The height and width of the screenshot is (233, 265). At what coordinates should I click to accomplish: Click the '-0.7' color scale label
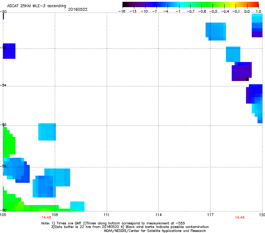pos(191,11)
